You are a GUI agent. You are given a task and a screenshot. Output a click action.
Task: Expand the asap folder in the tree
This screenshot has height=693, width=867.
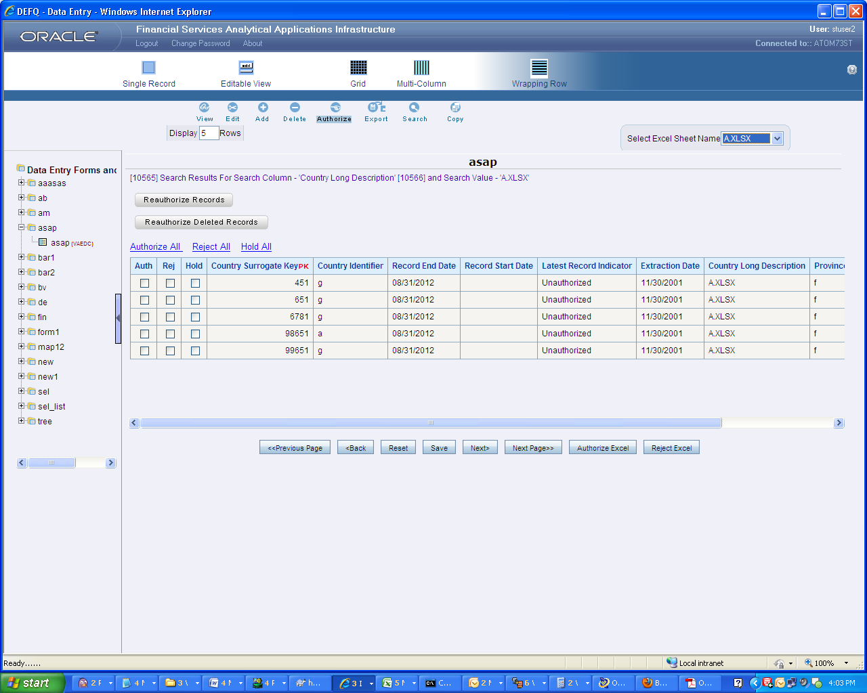(21, 227)
